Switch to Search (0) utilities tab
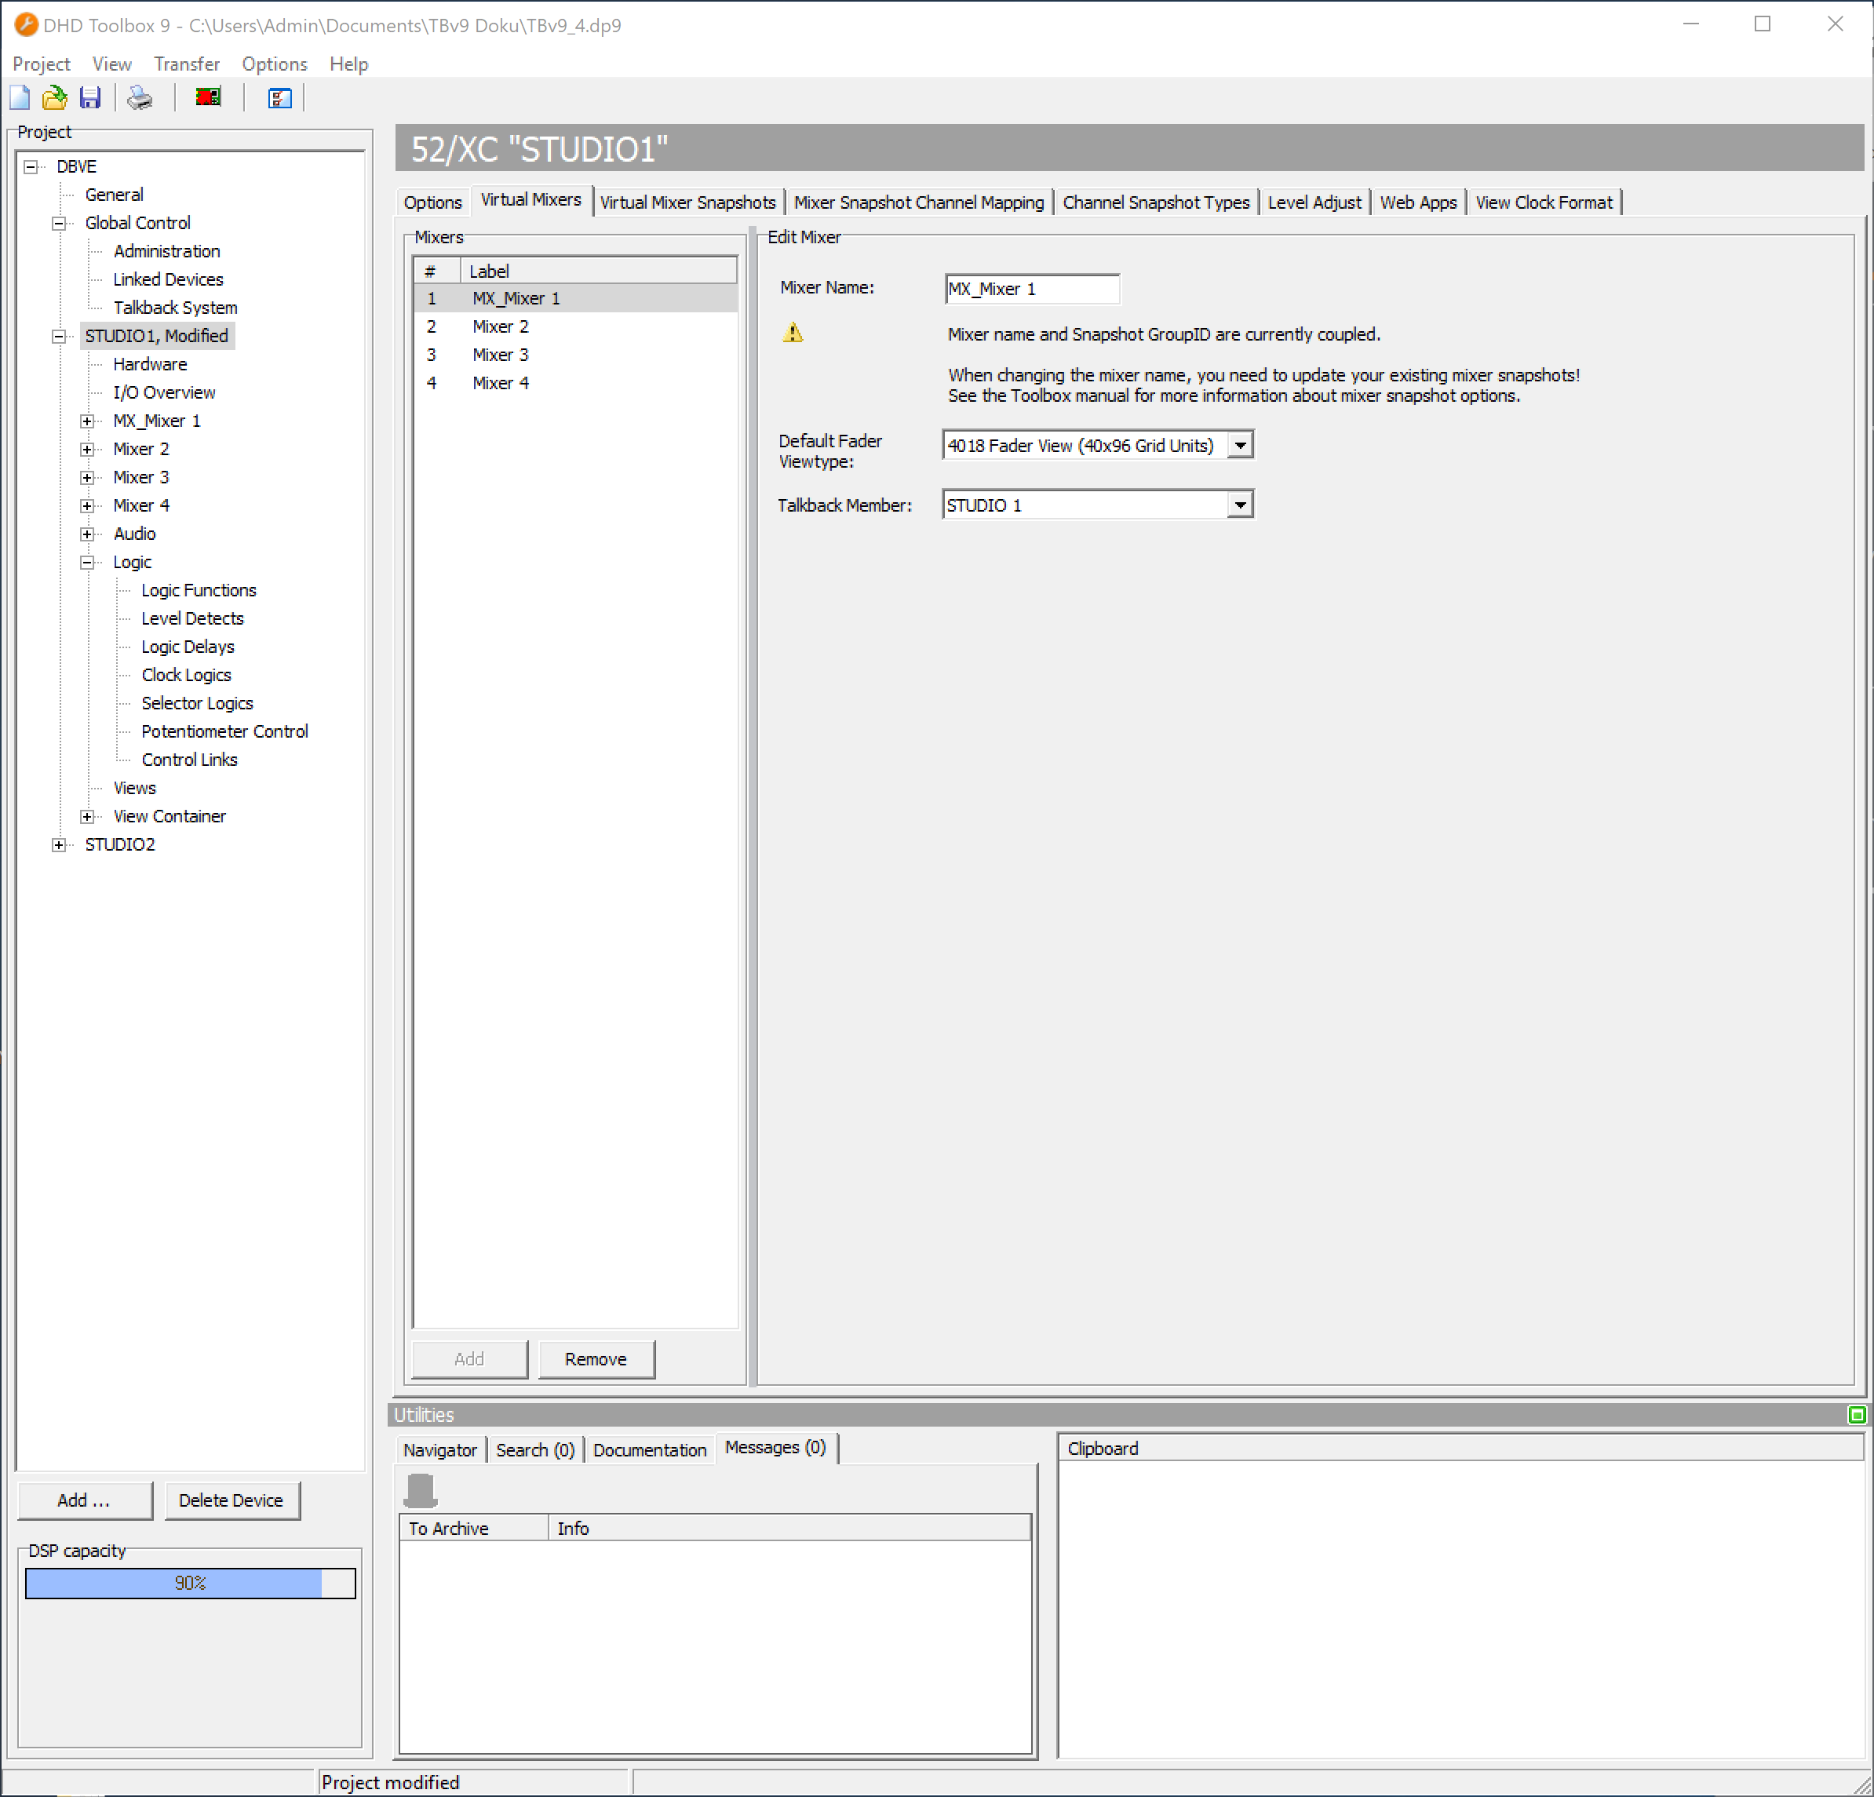 click(x=535, y=1450)
